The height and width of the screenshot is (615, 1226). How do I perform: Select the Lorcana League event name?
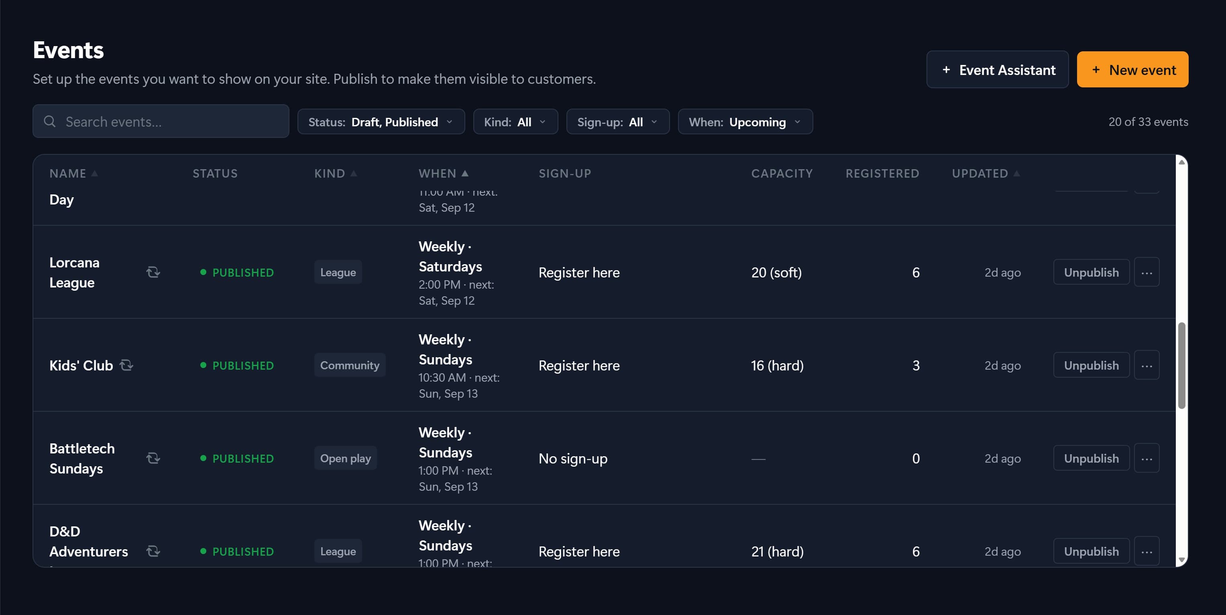[74, 272]
